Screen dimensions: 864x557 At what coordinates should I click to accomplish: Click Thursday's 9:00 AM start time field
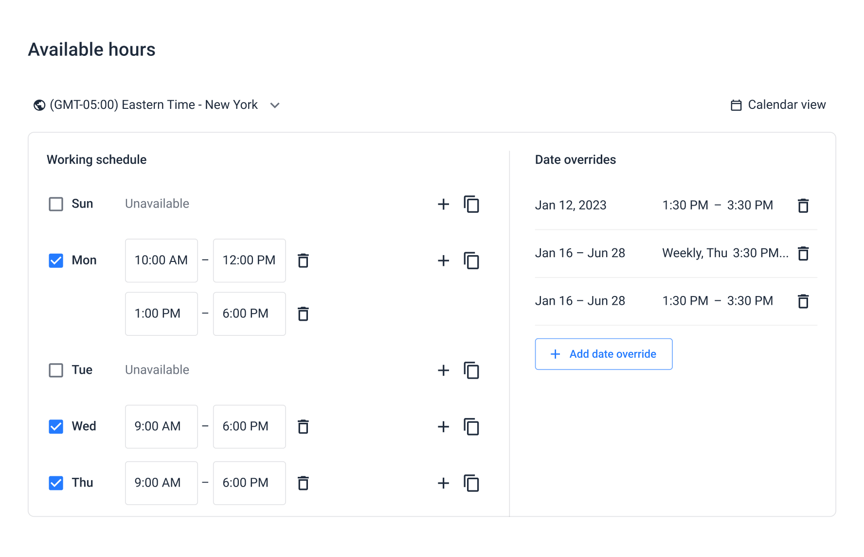click(161, 483)
